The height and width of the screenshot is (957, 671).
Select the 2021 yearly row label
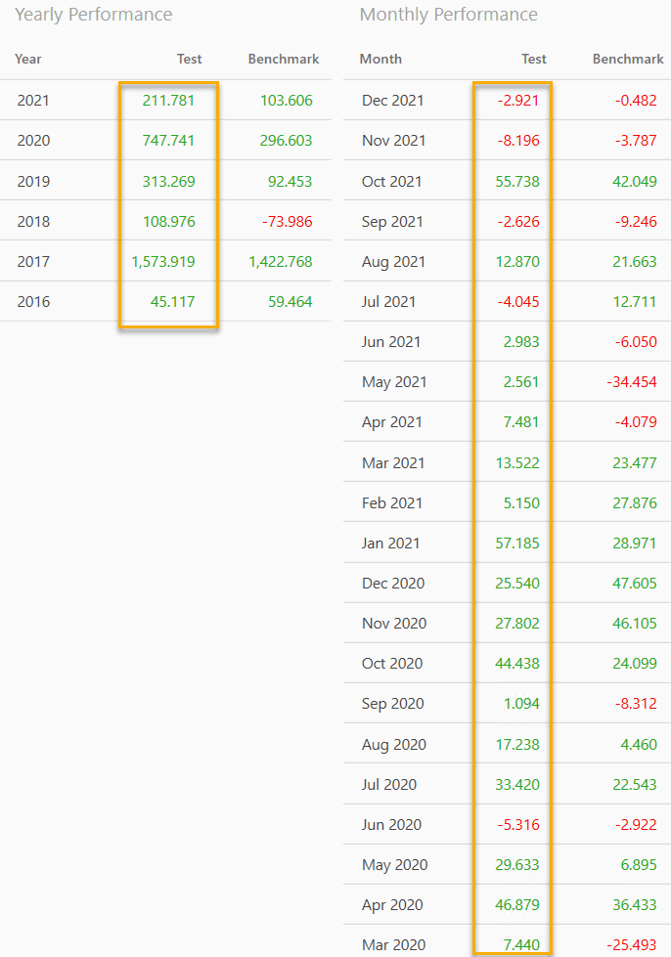33,101
